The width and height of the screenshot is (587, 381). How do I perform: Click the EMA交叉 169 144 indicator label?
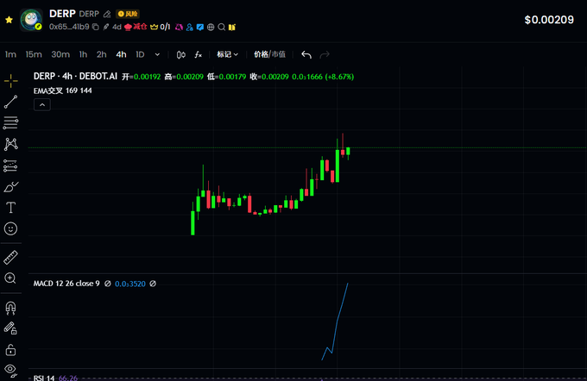pos(62,91)
